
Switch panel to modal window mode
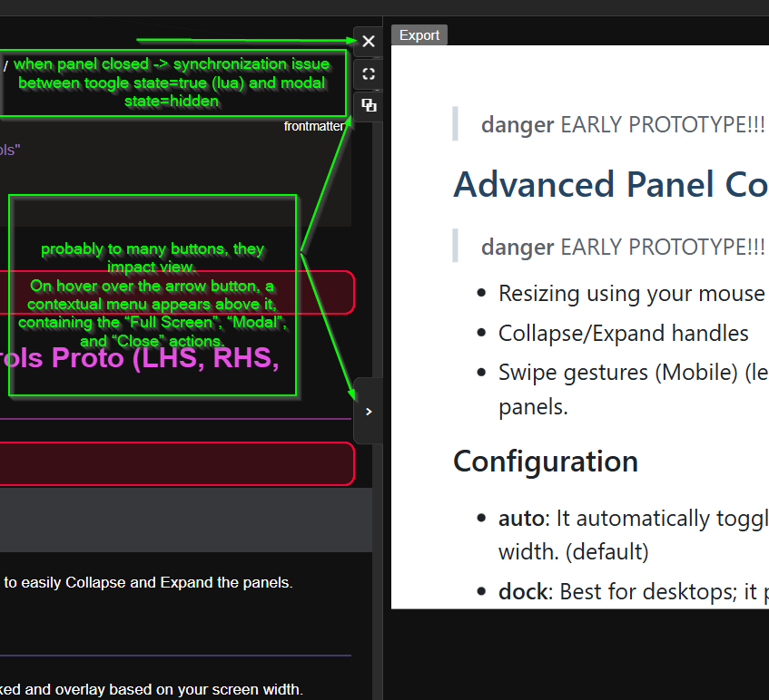point(368,106)
